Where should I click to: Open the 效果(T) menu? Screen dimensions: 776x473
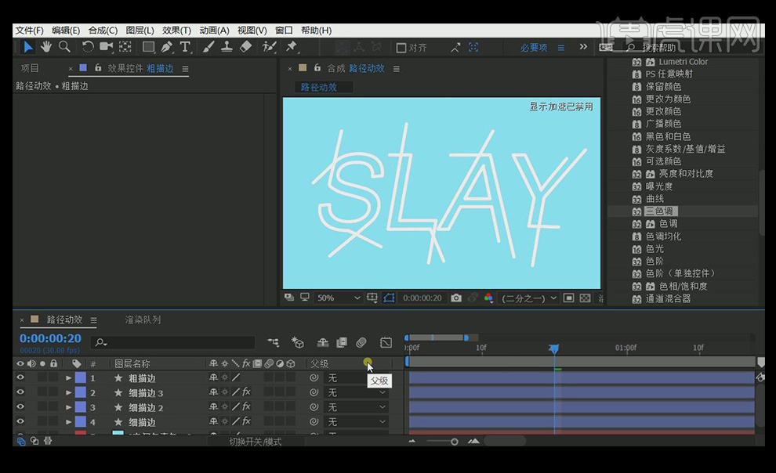coord(176,30)
